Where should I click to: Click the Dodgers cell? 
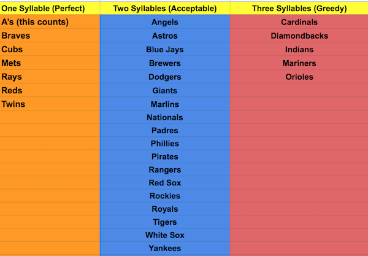click(165, 77)
